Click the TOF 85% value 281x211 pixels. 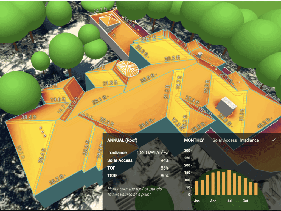[x=165, y=168]
